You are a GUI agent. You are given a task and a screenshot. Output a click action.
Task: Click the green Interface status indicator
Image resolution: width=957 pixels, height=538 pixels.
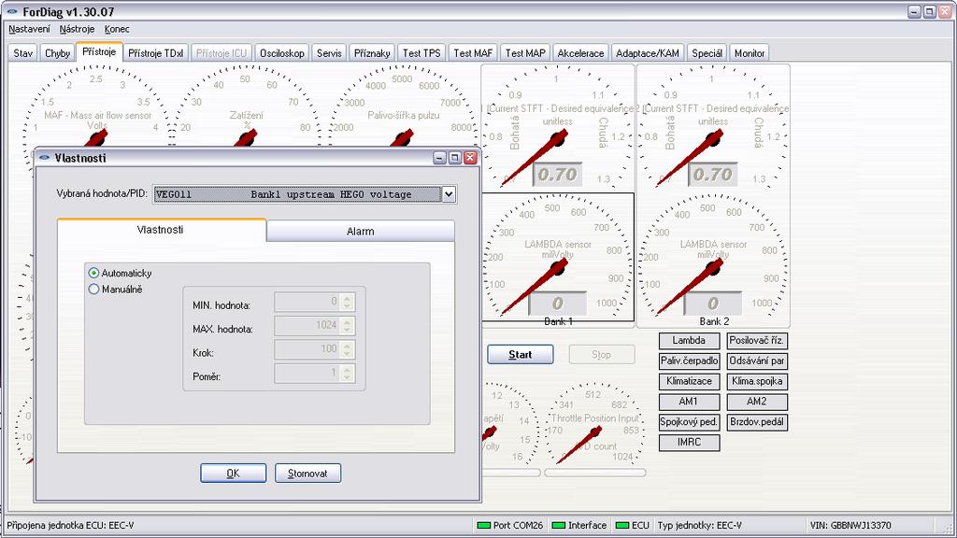(x=559, y=525)
